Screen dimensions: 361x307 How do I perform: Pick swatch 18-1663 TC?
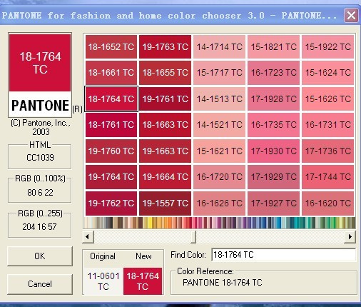(165, 125)
